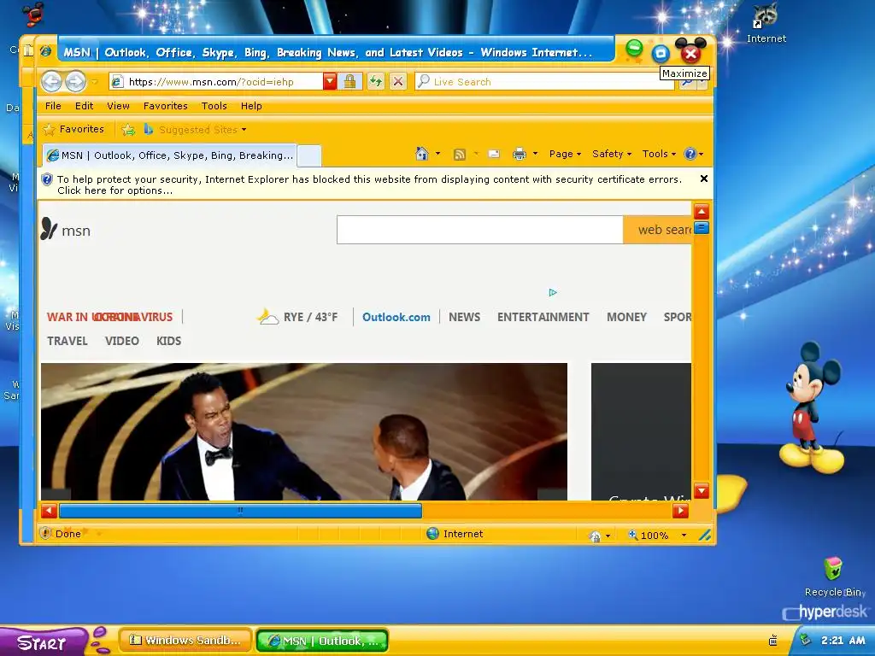Open the VIDEO navigation link
Screen dimensions: 875x656
[121, 341]
